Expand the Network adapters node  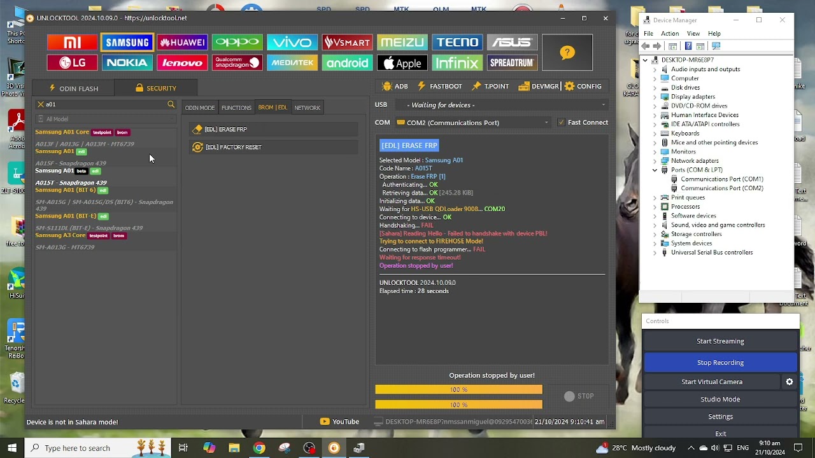point(655,161)
